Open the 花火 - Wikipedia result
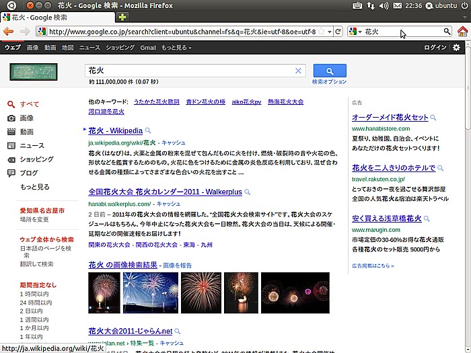The height and width of the screenshot is (353, 471). coord(115,130)
